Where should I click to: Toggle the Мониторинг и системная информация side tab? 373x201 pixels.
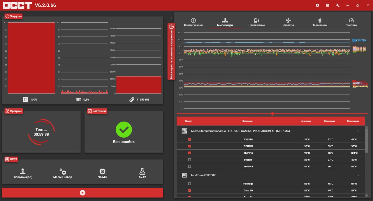pyautogui.click(x=171, y=51)
